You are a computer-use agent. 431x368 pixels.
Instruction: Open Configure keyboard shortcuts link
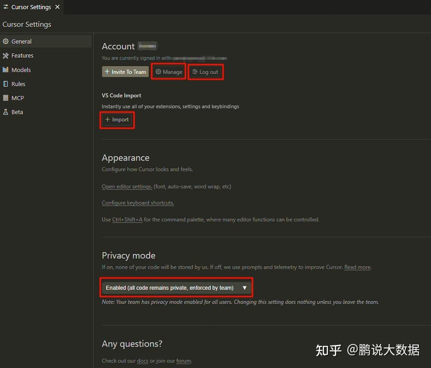137,203
